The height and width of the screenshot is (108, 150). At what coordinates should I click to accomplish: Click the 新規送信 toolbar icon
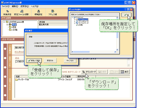[8, 11]
